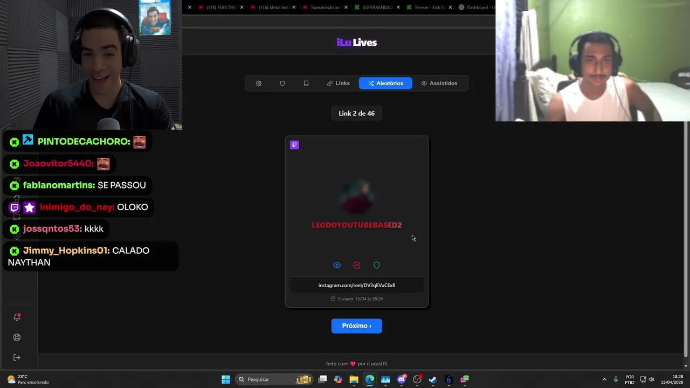Click the logout icon in the left sidebar
This screenshot has width=690, height=388.
pos(17,357)
